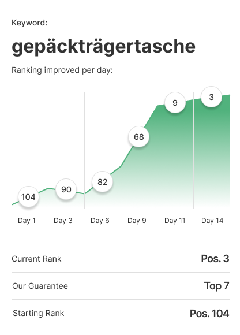Click the gepäckträgertasche keyword heading
Viewport: 240px width, 335px height.
[104, 47]
